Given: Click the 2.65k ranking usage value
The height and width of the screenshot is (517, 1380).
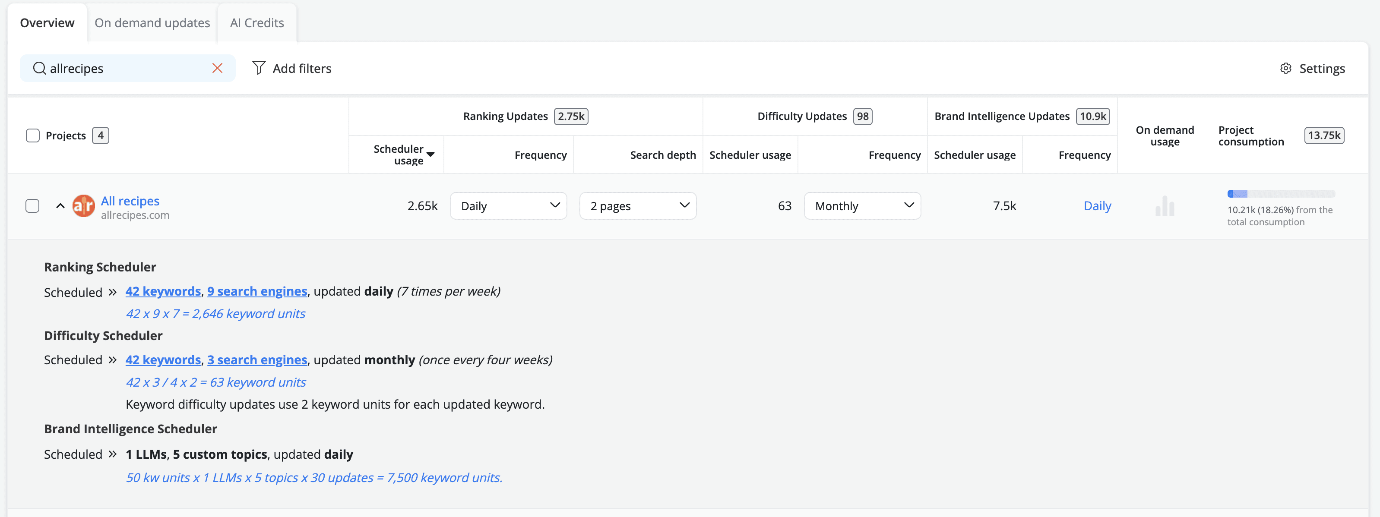Looking at the screenshot, I should 422,206.
